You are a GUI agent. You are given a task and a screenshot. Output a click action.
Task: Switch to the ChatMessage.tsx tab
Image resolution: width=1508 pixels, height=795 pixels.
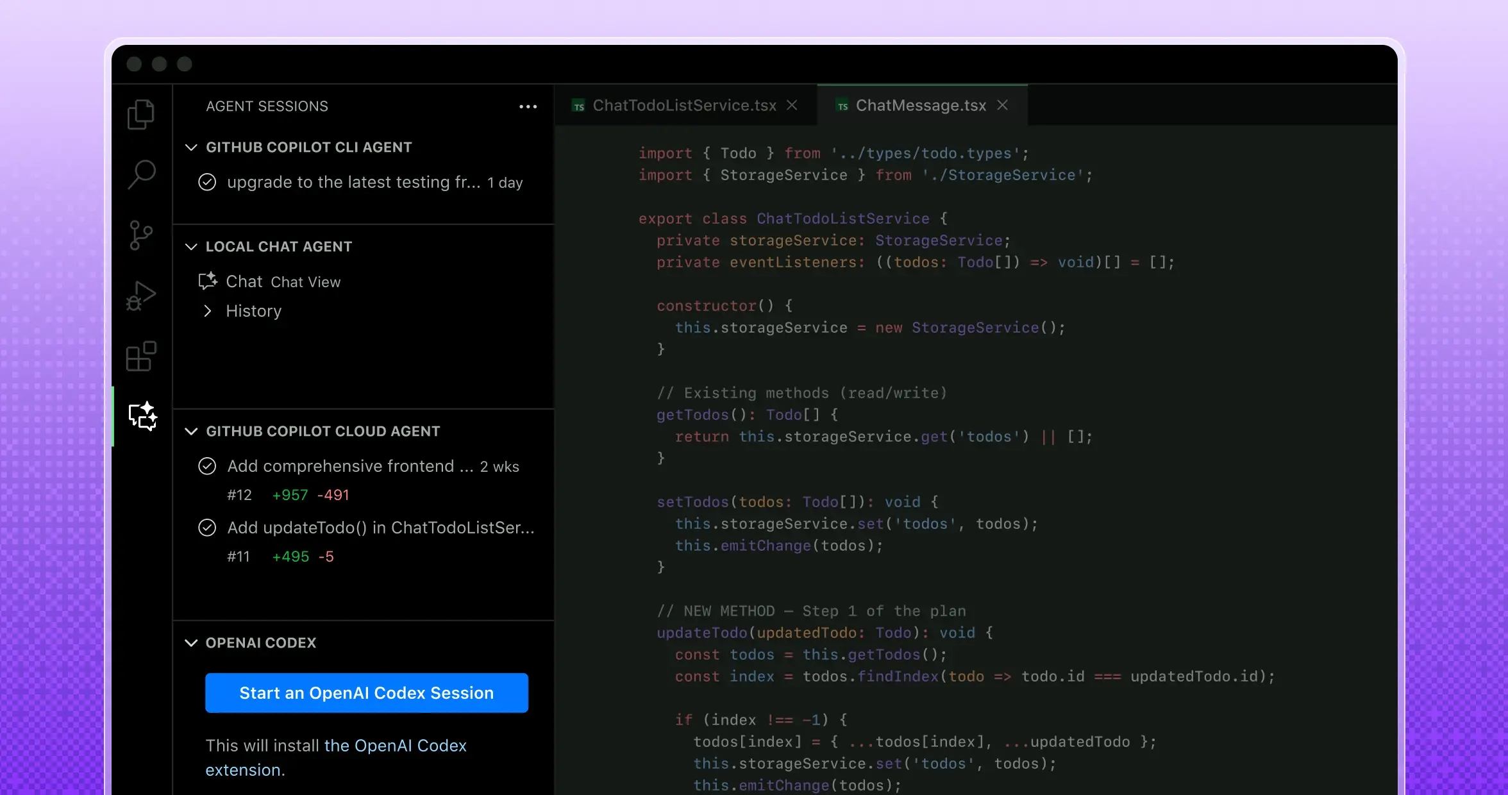tap(921, 105)
